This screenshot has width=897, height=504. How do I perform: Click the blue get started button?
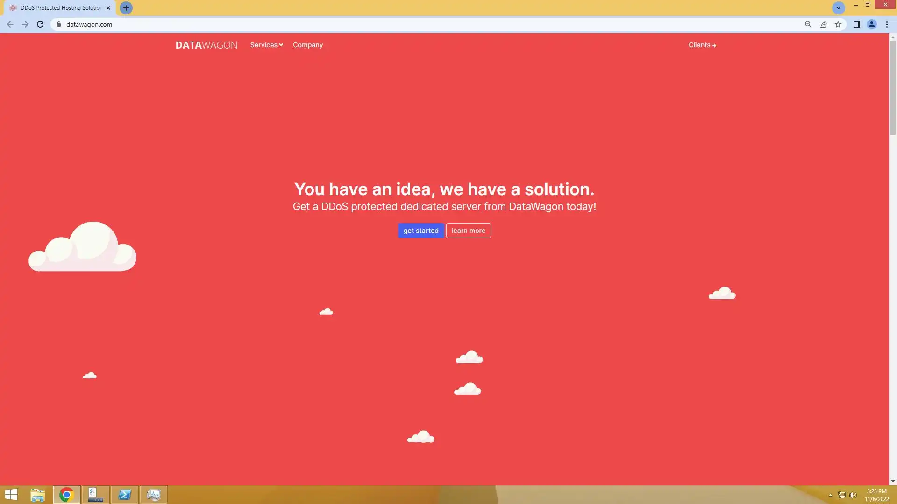click(x=420, y=231)
